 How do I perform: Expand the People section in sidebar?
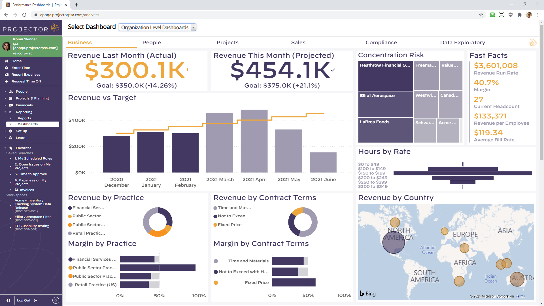5,91
